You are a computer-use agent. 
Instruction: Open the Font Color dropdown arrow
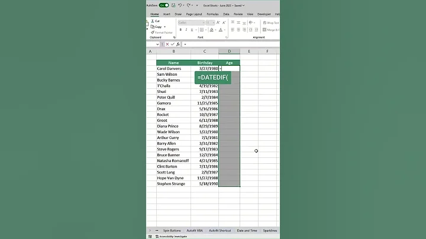point(225,30)
